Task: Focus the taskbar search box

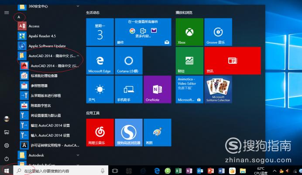Action: pos(61,171)
